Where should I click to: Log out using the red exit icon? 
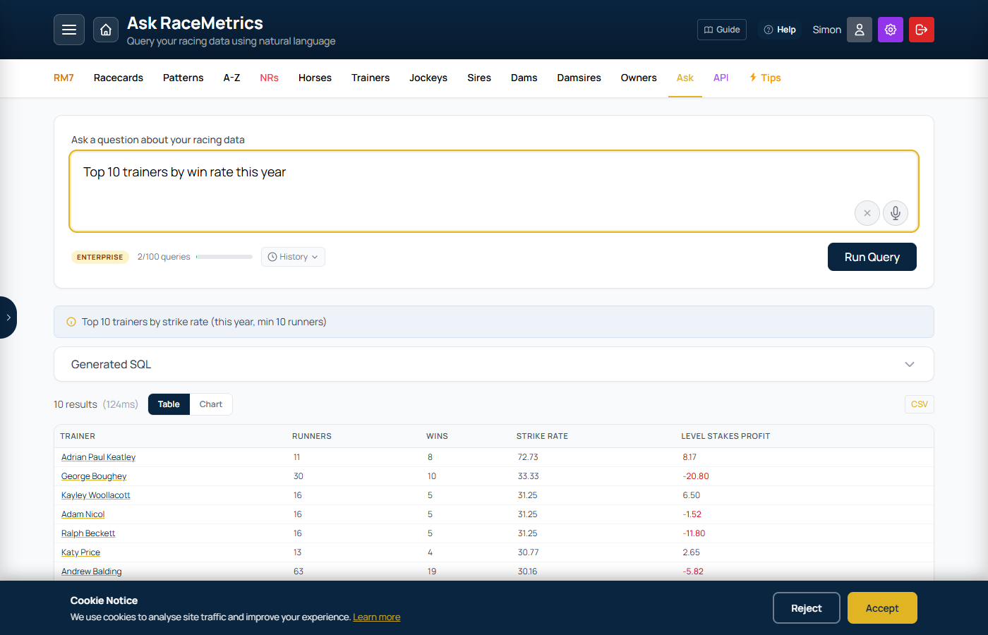921,29
